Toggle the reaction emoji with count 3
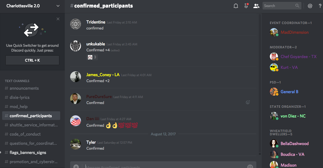323x168 pixels. [92, 57]
